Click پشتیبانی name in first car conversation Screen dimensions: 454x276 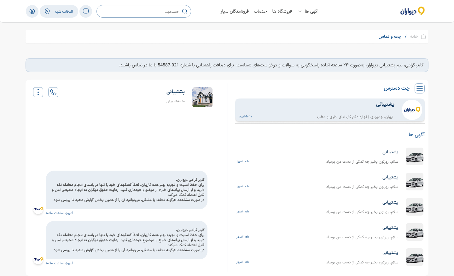390,152
